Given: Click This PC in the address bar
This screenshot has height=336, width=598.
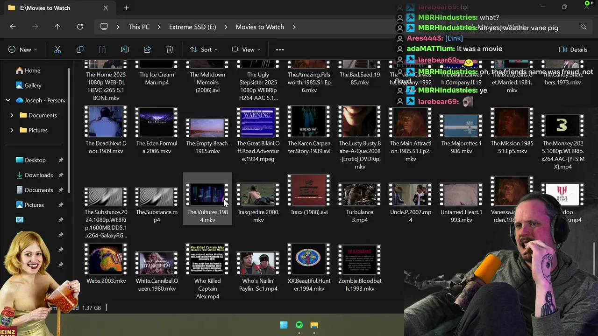Looking at the screenshot, I should point(139,27).
